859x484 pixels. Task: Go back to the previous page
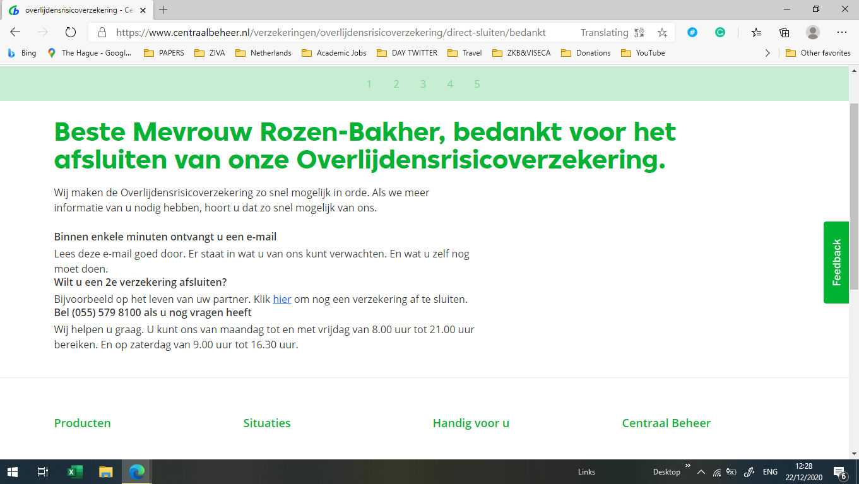(x=15, y=32)
